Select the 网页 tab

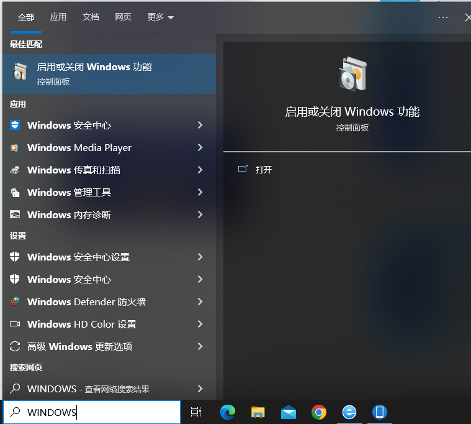pyautogui.click(x=123, y=17)
